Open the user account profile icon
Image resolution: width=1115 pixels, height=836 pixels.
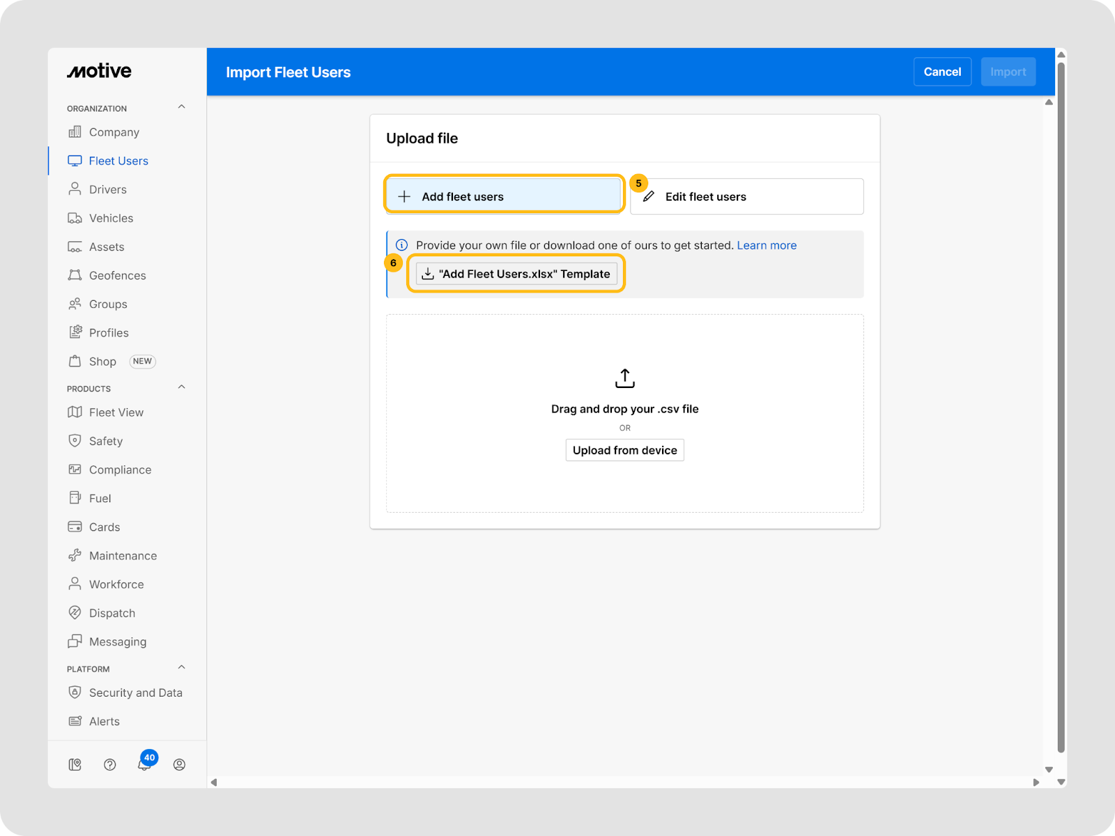tap(179, 765)
